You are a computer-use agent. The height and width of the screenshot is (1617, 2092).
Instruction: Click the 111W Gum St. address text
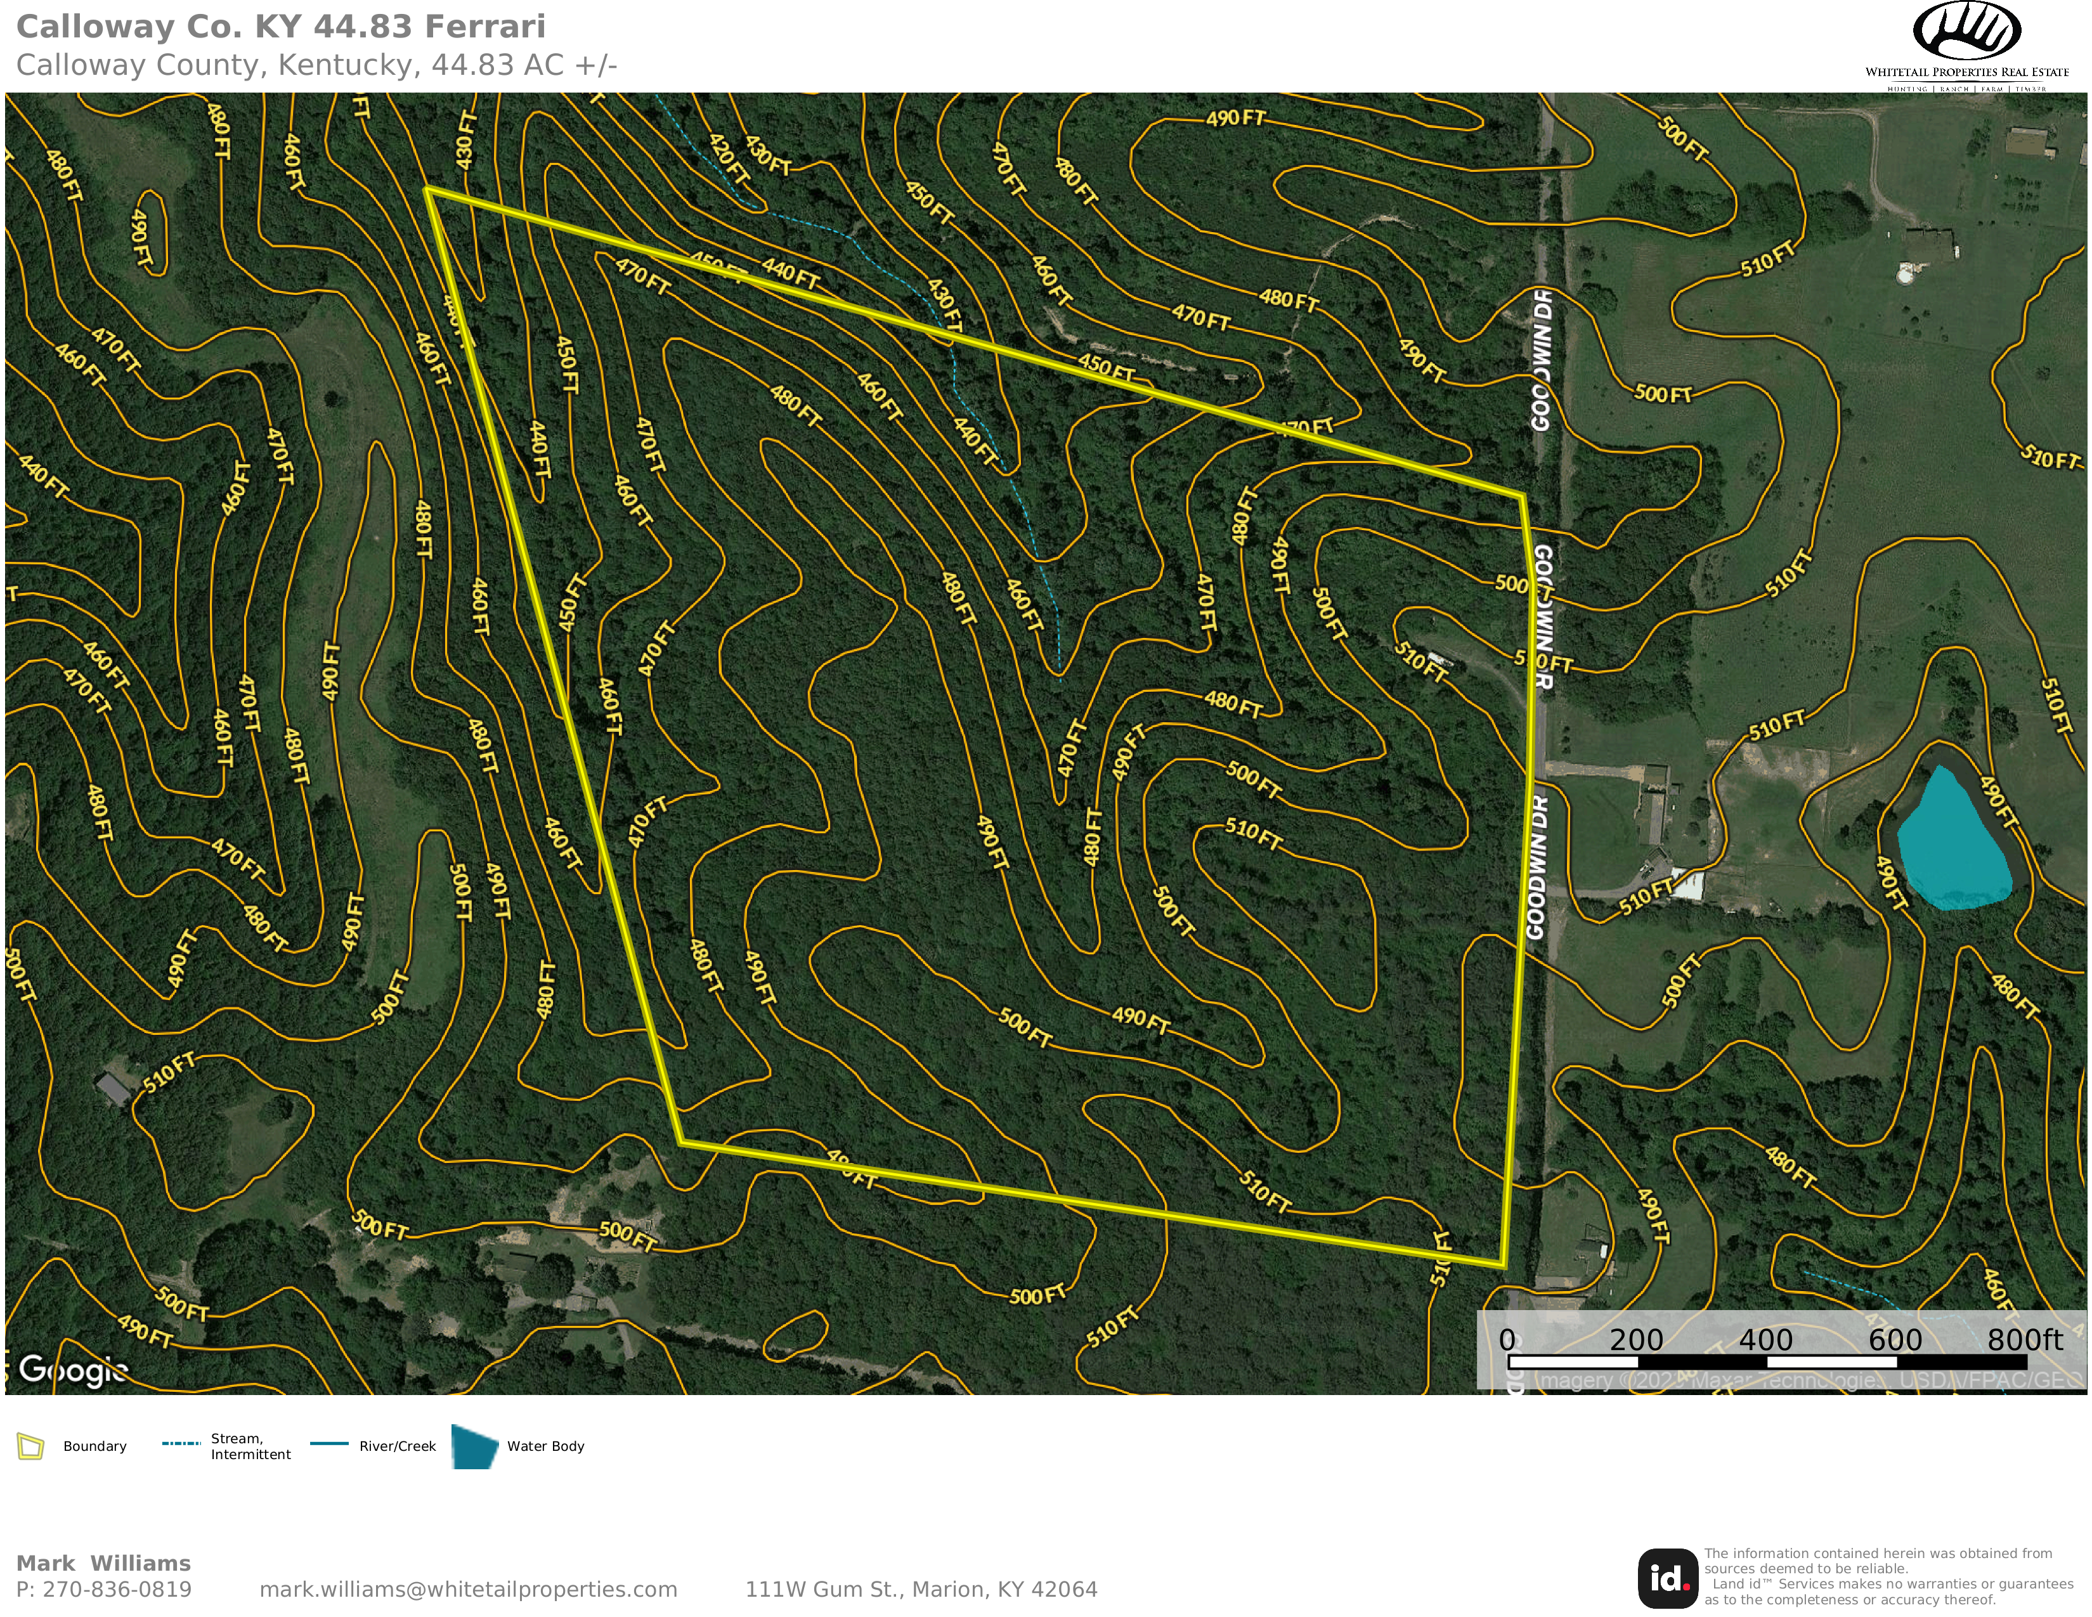[x=921, y=1590]
